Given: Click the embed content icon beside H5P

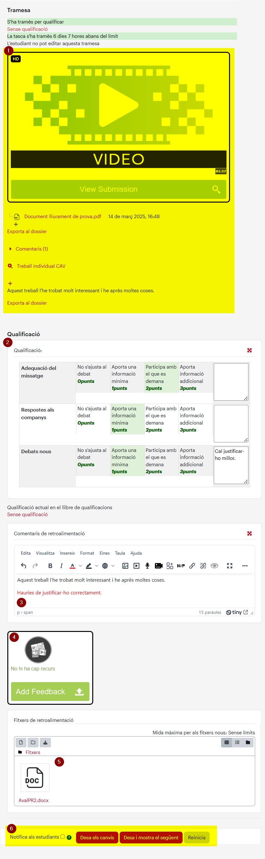Looking at the screenshot, I should tap(170, 565).
